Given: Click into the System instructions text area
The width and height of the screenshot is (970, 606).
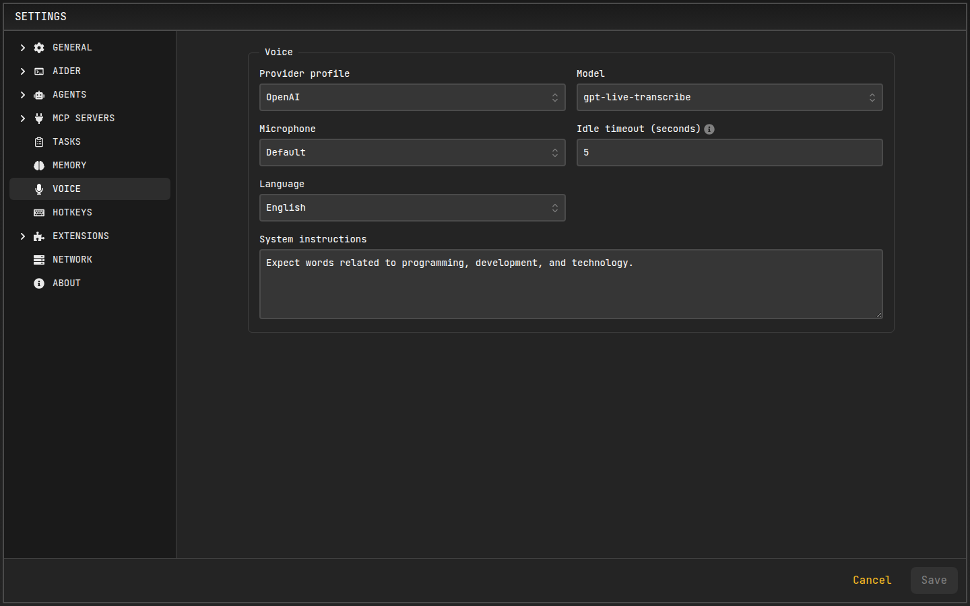Looking at the screenshot, I should 571,284.
